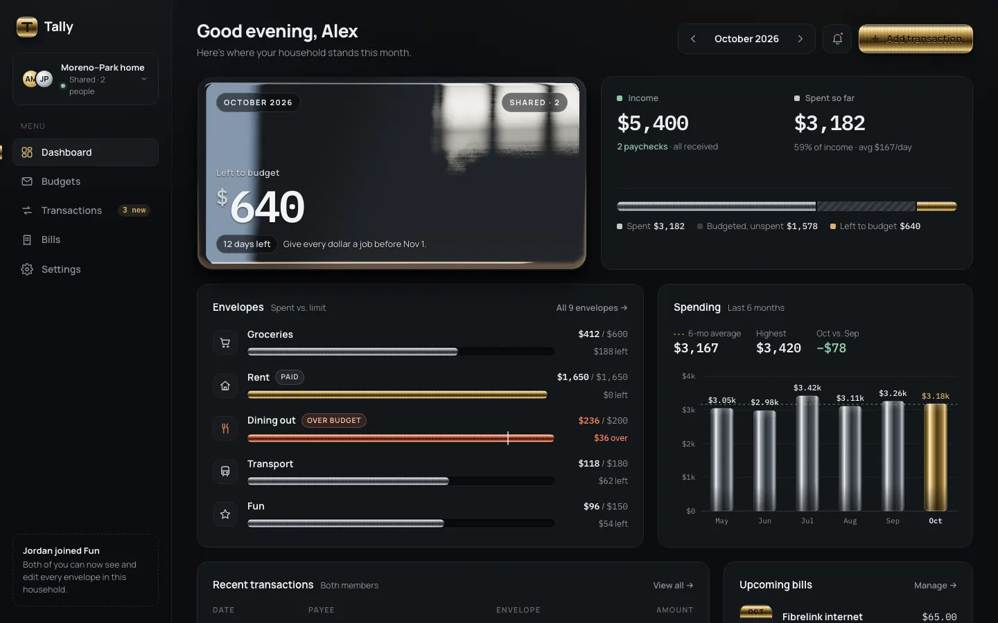Click the Dashboard grid icon in the sidebar
Image resolution: width=998 pixels, height=623 pixels.
(27, 152)
